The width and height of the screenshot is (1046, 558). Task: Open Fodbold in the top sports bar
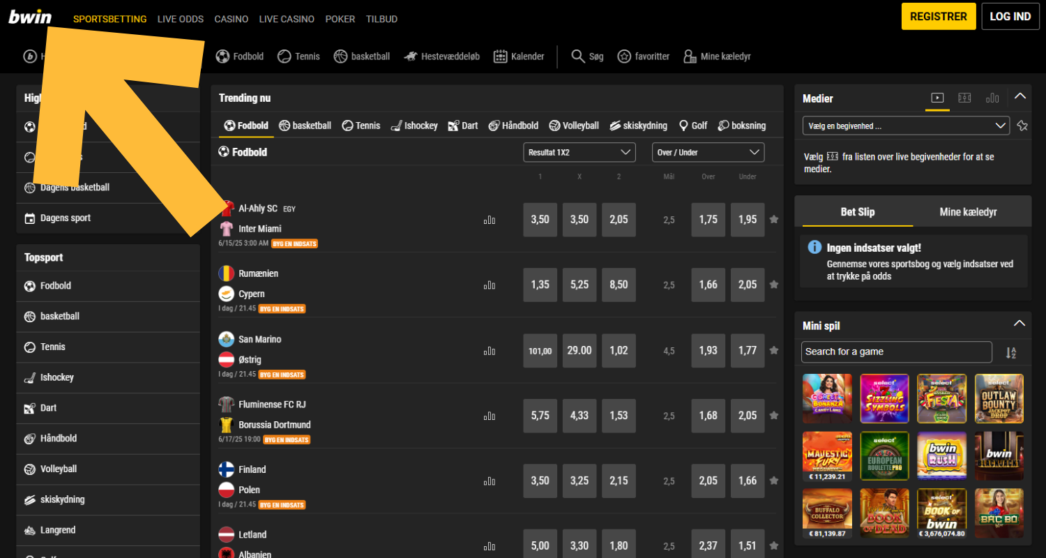(239, 56)
